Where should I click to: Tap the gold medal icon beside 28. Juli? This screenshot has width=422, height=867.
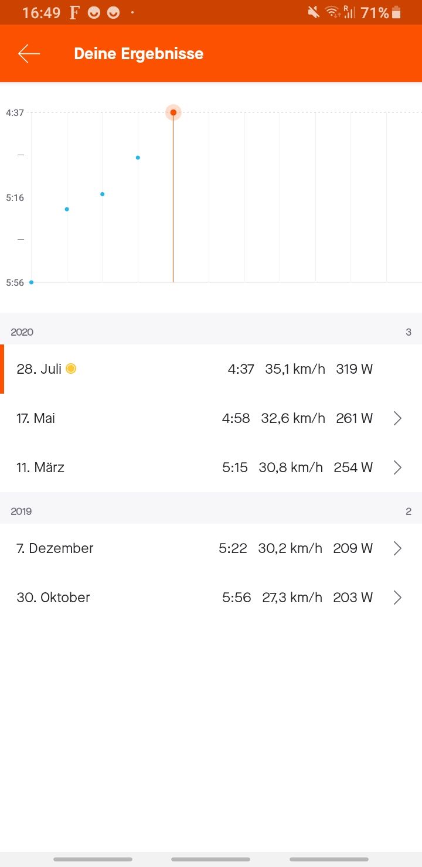tap(71, 368)
